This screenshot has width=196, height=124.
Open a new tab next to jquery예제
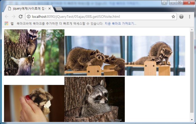point(59,9)
